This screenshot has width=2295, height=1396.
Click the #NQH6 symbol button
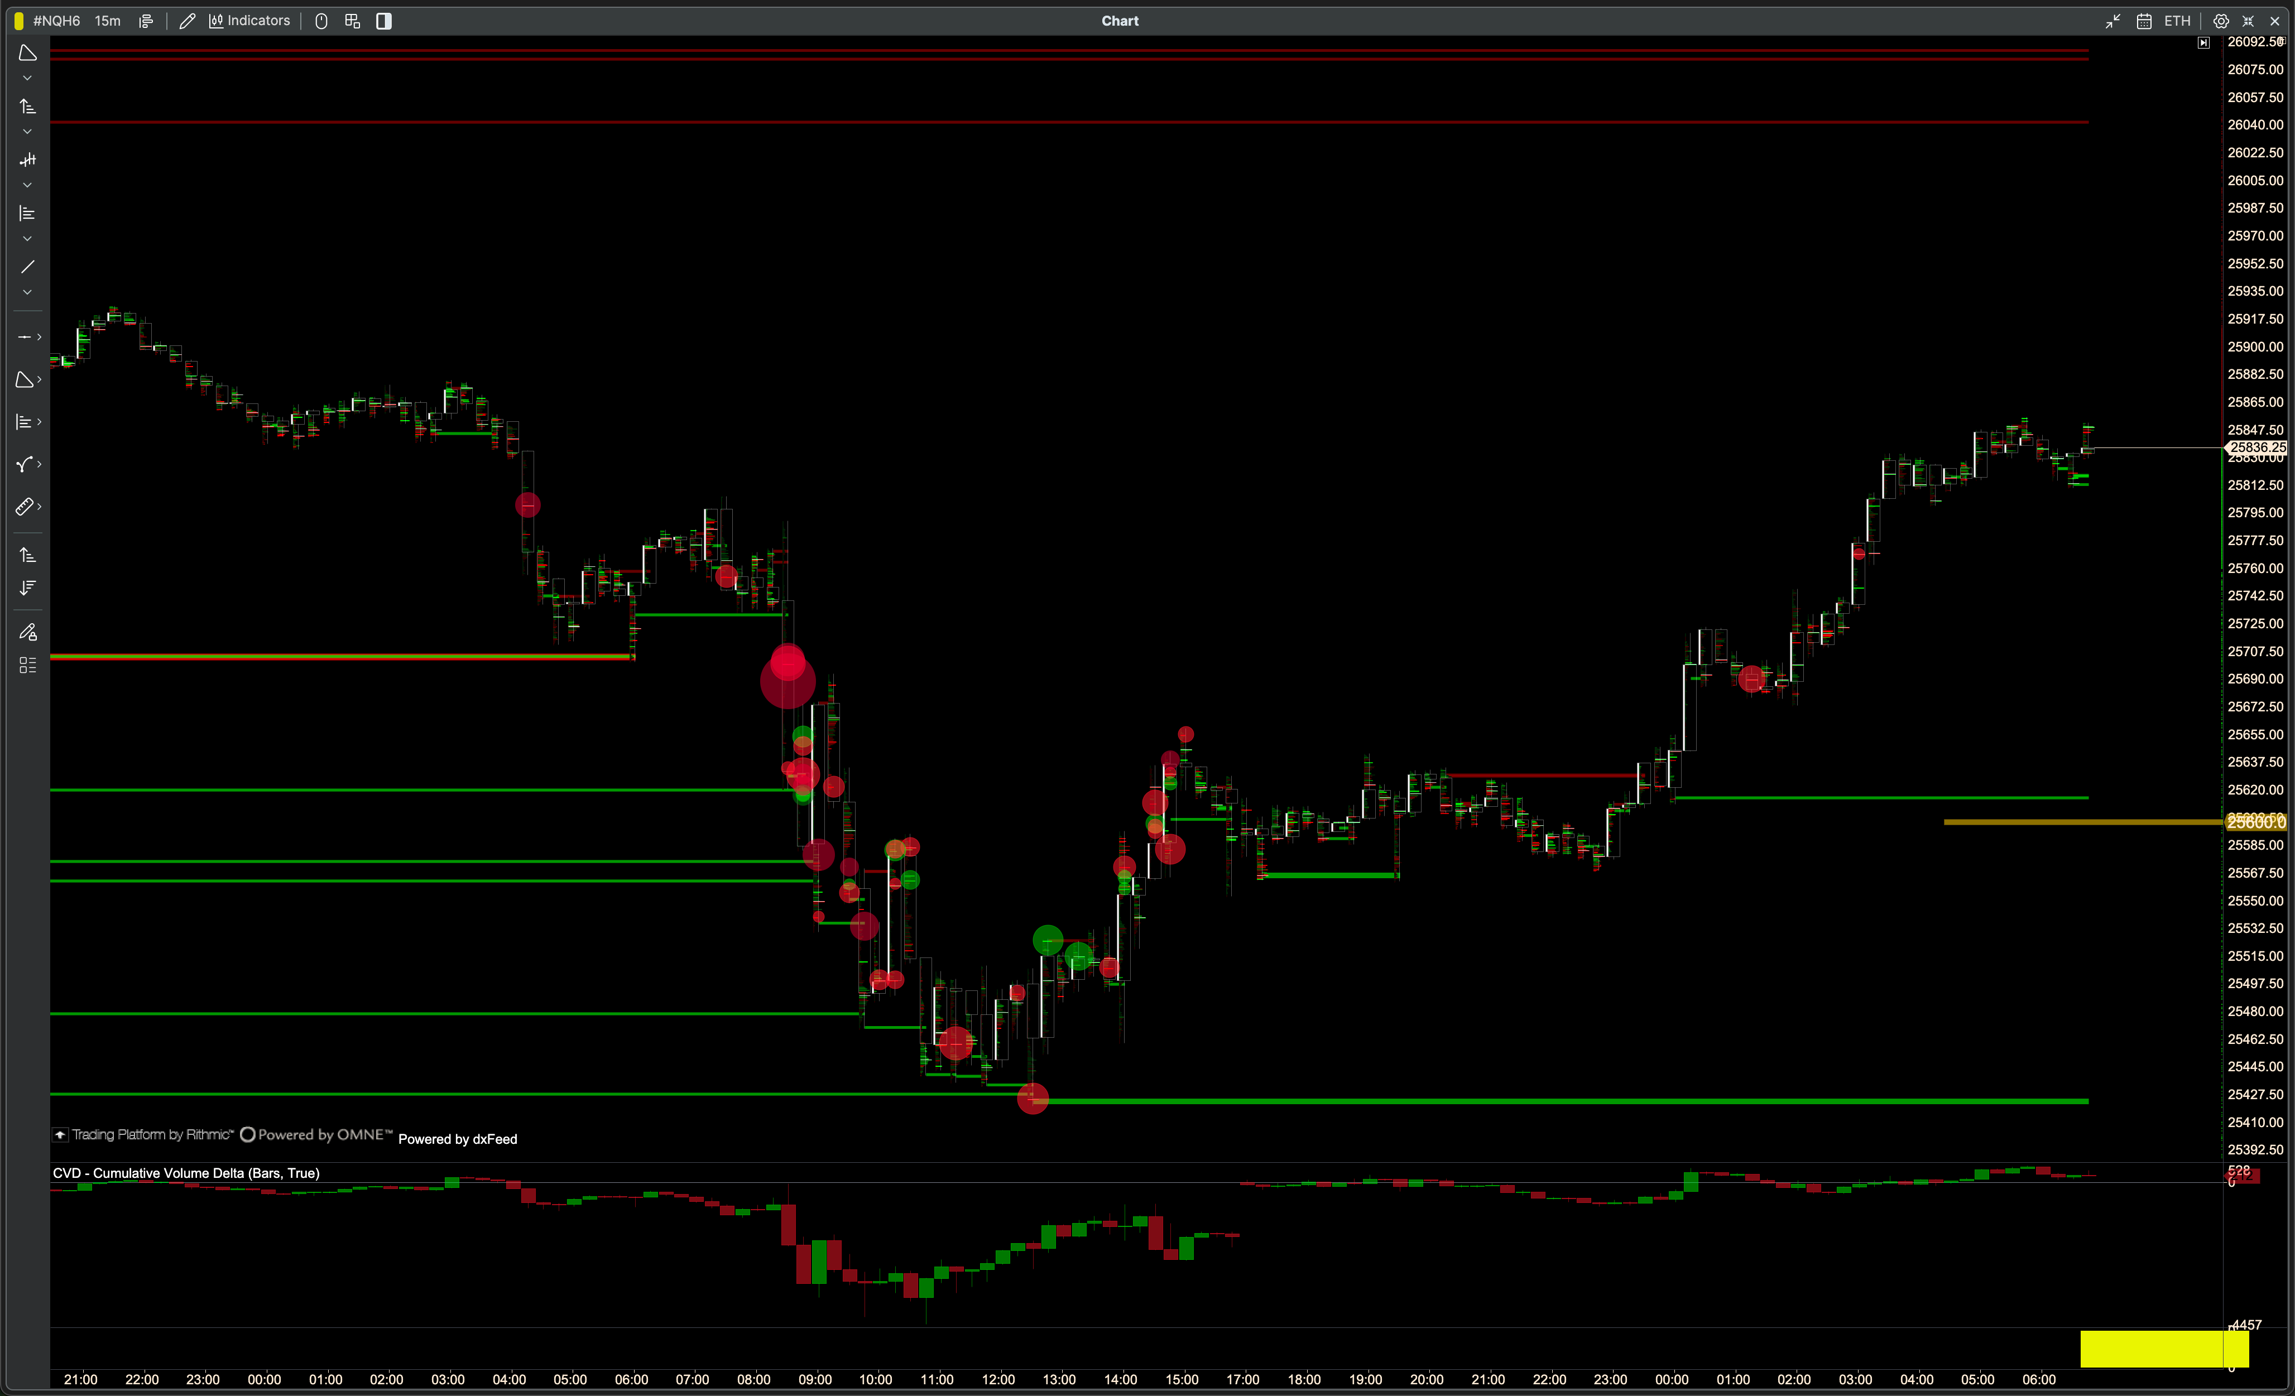[56, 21]
